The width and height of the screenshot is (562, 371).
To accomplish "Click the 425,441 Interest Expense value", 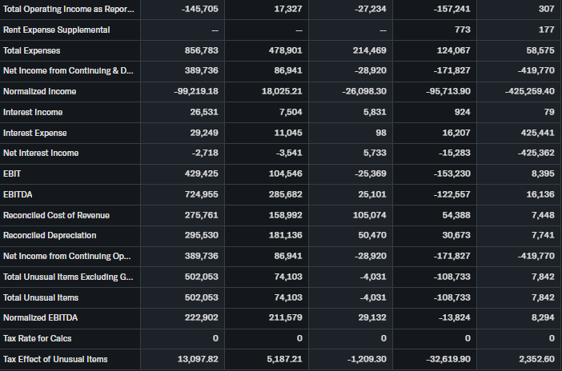I will (x=537, y=133).
